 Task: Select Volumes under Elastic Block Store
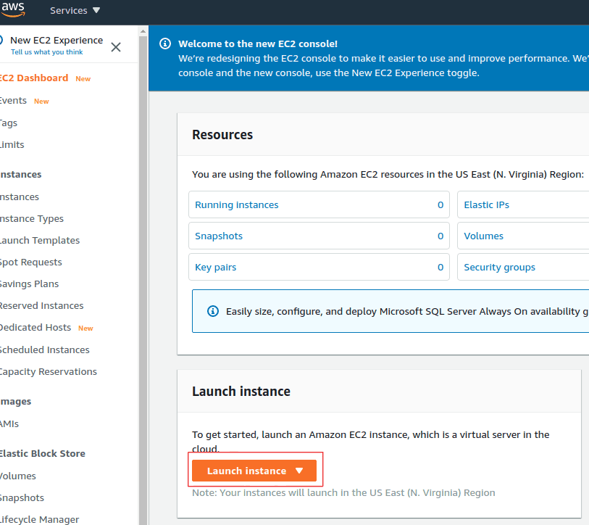click(18, 475)
